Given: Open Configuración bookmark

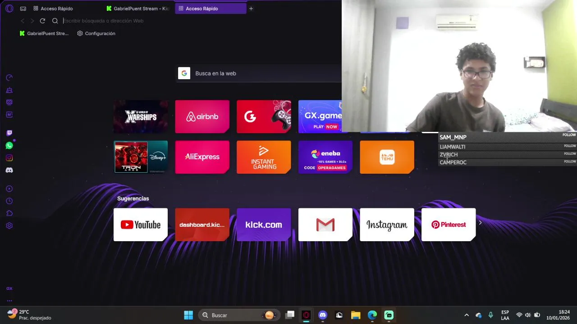Looking at the screenshot, I should pyautogui.click(x=96, y=33).
